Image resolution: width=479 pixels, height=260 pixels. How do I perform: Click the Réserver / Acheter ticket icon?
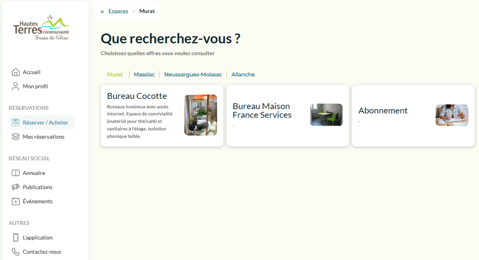pos(15,123)
